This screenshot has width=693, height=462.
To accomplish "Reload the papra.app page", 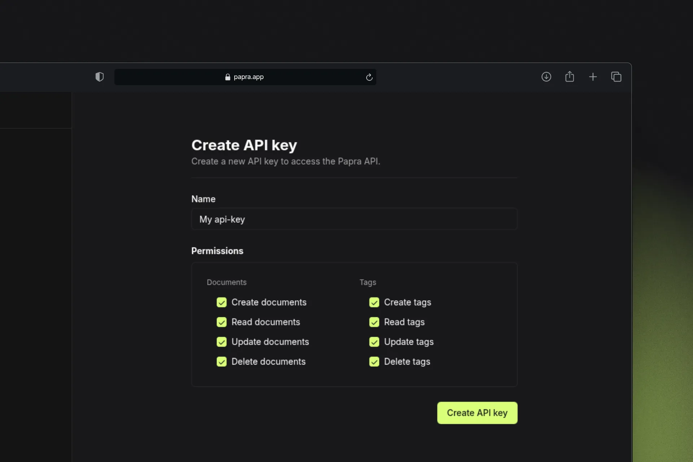I will [369, 77].
